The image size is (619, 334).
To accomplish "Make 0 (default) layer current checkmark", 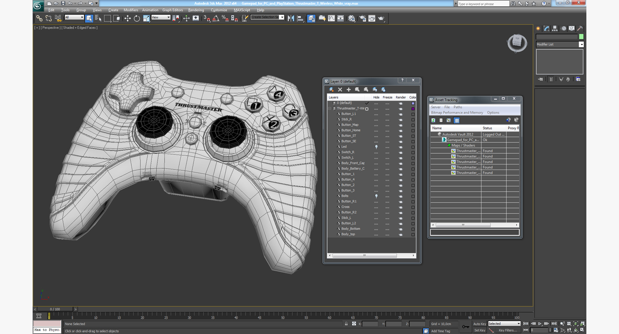I will [367, 103].
